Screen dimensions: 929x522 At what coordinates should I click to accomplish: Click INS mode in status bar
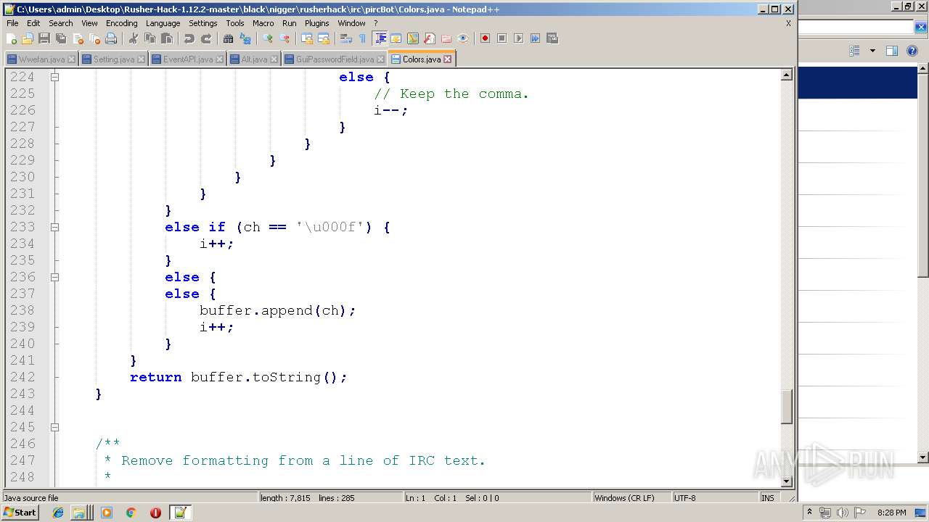(x=768, y=498)
